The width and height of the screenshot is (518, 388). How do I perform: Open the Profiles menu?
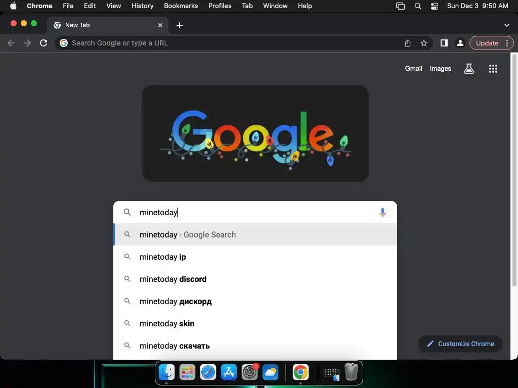[220, 6]
